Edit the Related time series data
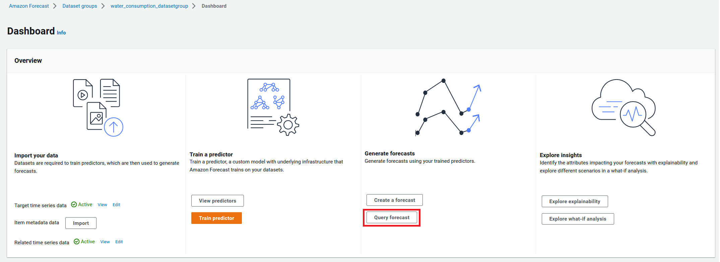The image size is (720, 262). click(x=119, y=242)
